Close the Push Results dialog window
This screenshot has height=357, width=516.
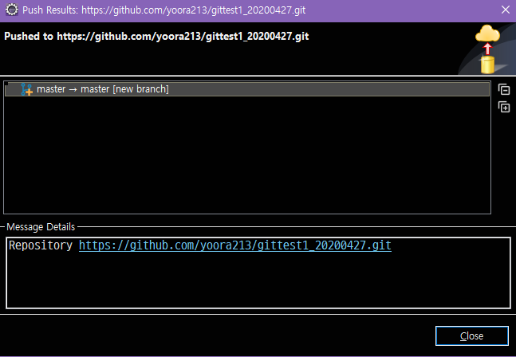(x=506, y=10)
